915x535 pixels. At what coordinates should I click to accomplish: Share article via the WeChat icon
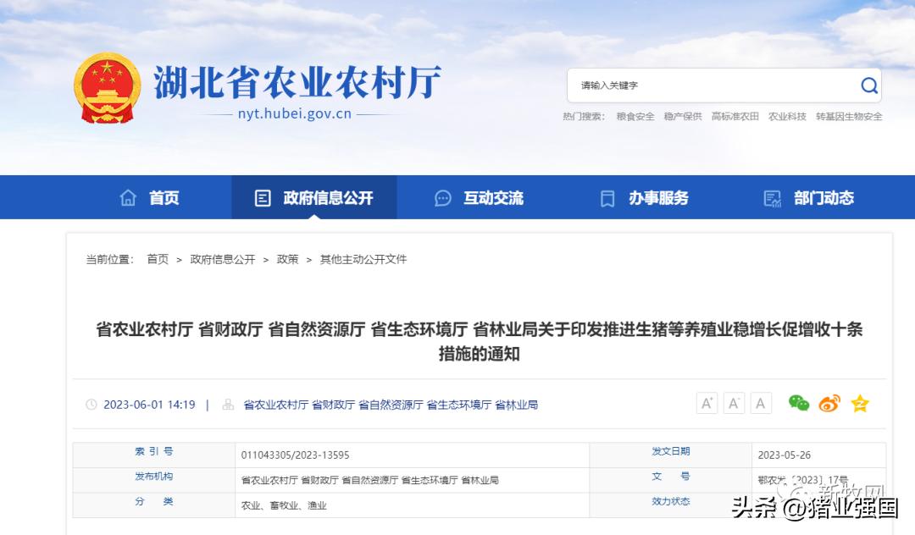(x=797, y=404)
